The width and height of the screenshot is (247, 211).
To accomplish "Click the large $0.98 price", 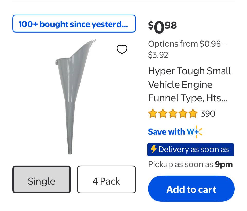I will pyautogui.click(x=162, y=27).
